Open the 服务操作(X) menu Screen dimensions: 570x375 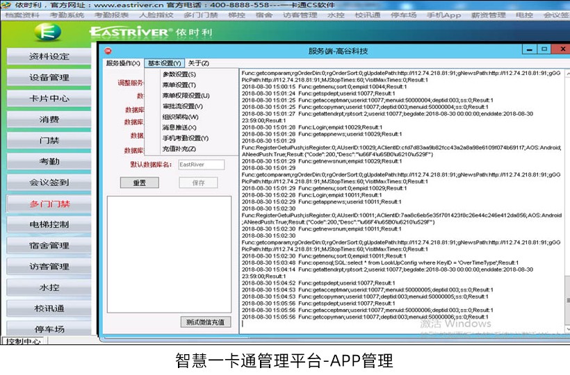click(123, 63)
